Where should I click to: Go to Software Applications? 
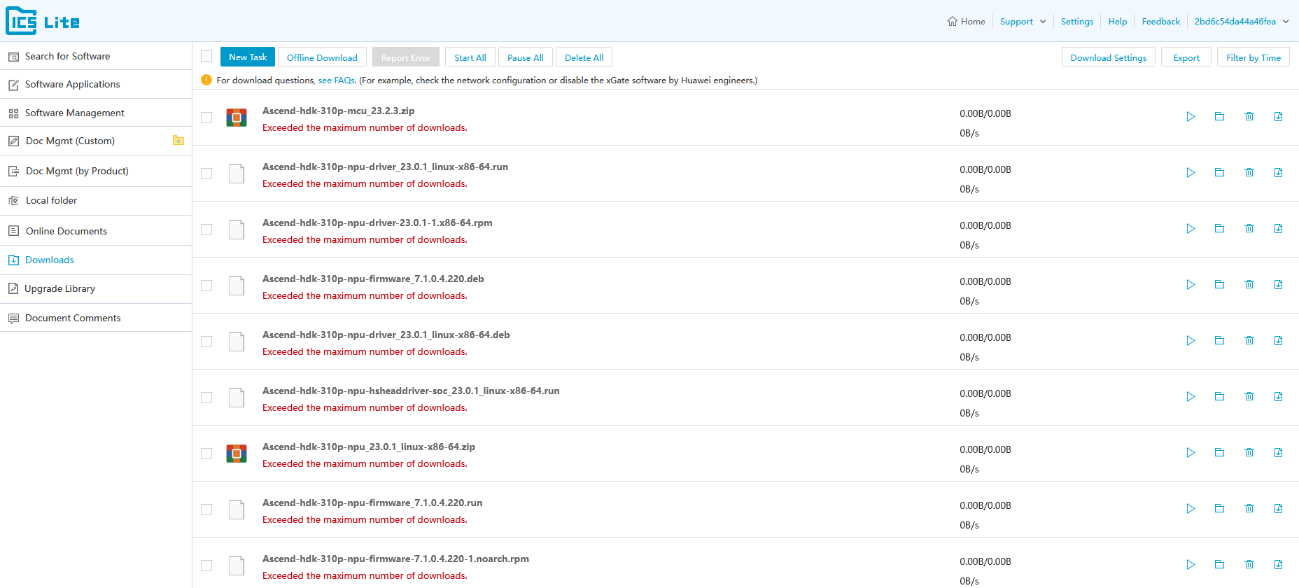[96, 84]
